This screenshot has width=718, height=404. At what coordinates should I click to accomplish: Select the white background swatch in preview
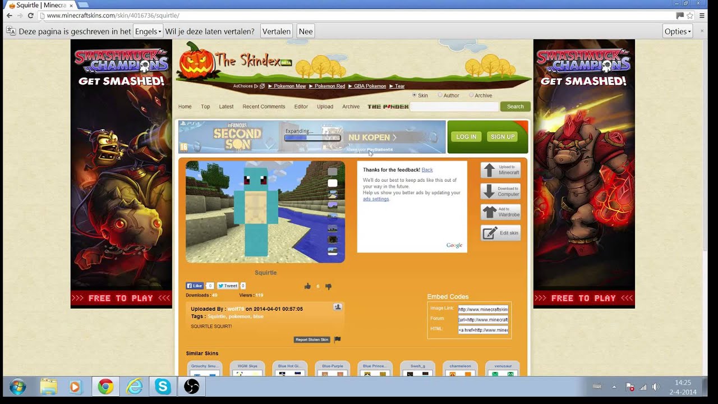(333, 183)
